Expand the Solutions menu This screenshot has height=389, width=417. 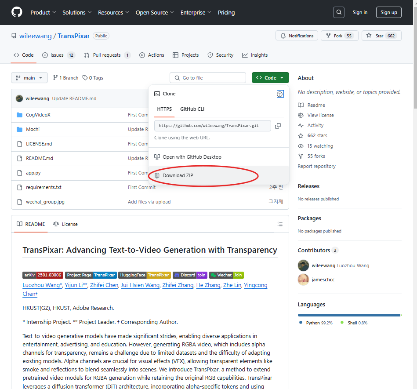coord(77,12)
